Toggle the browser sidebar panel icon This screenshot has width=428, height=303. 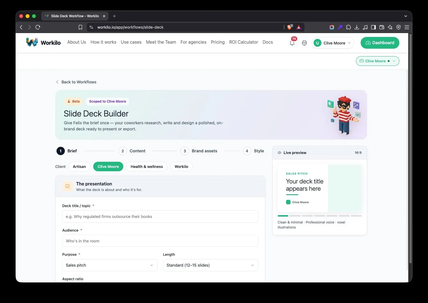point(373,27)
